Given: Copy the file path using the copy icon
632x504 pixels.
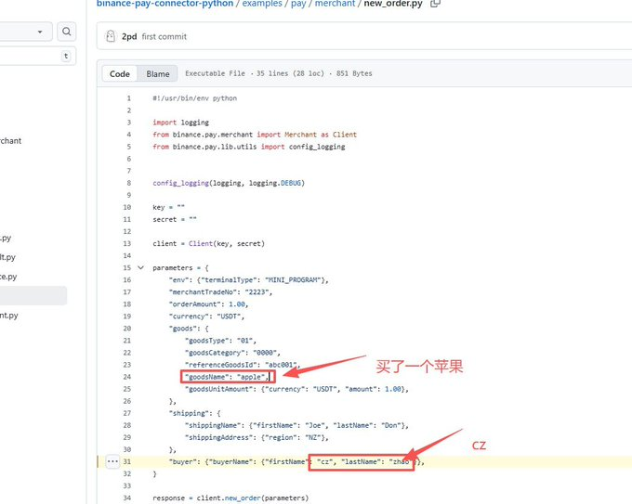Looking at the screenshot, I should pyautogui.click(x=435, y=4).
